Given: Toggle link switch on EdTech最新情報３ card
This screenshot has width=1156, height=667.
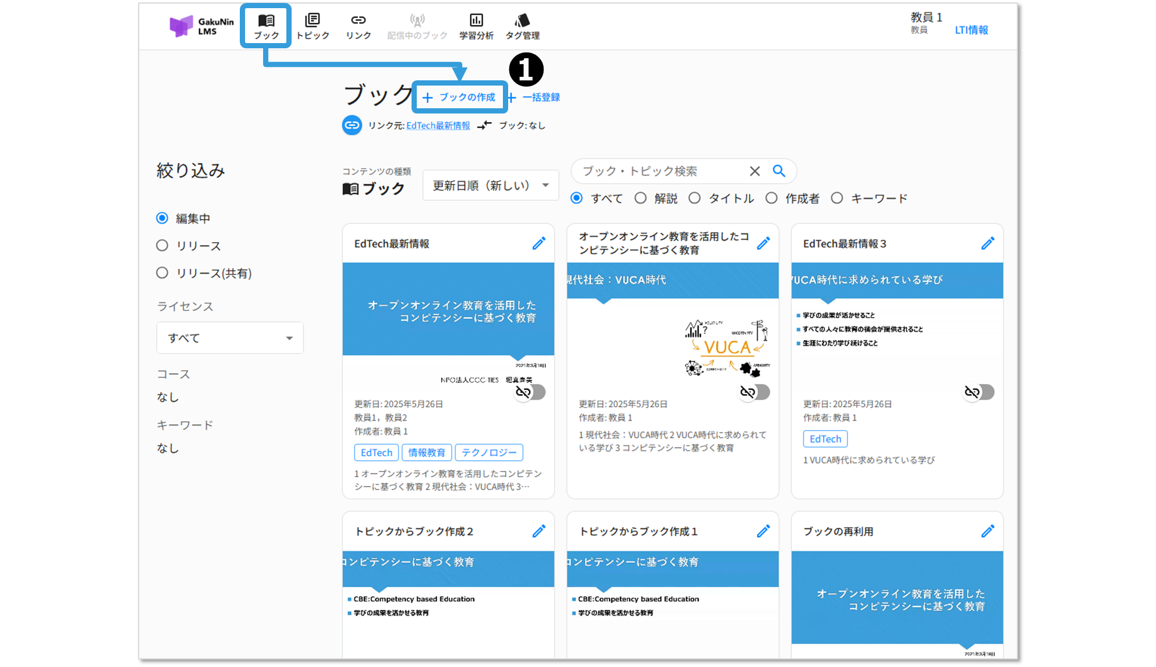Looking at the screenshot, I should tap(979, 392).
